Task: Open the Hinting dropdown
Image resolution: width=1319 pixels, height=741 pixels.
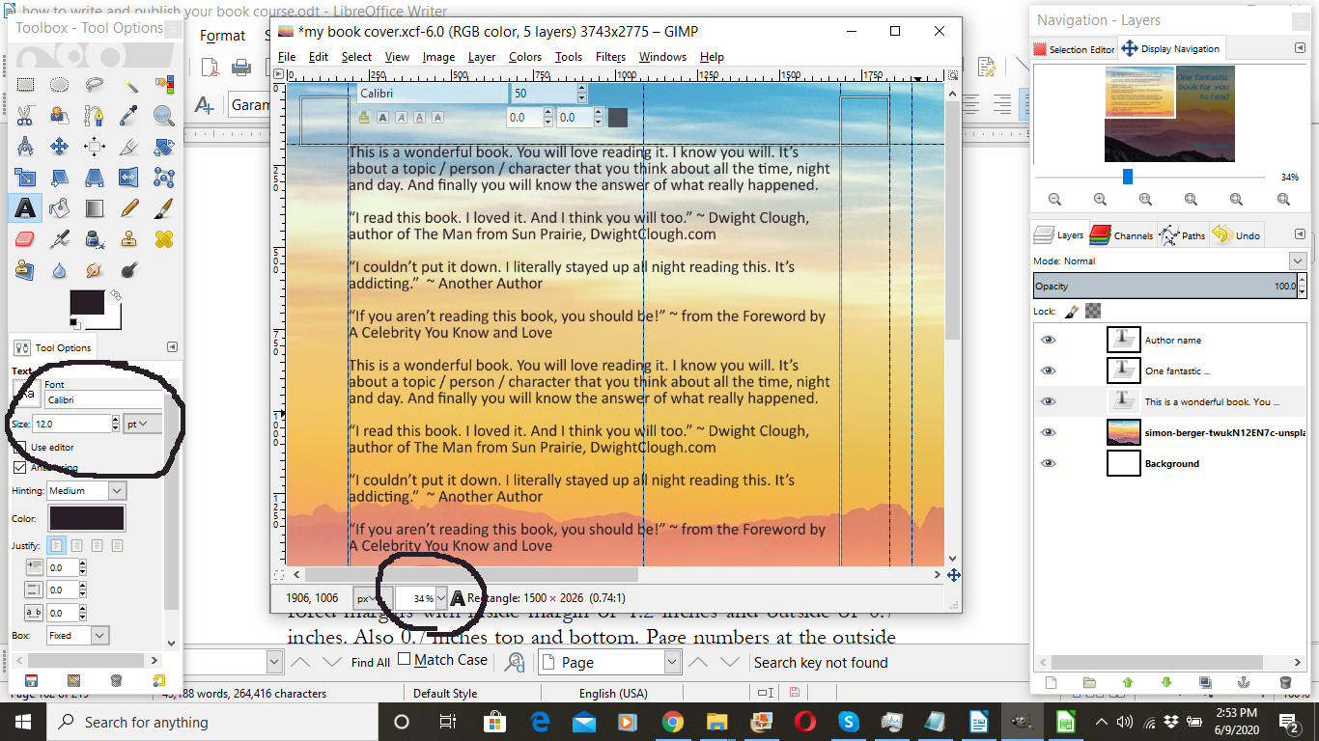Action: 117,490
